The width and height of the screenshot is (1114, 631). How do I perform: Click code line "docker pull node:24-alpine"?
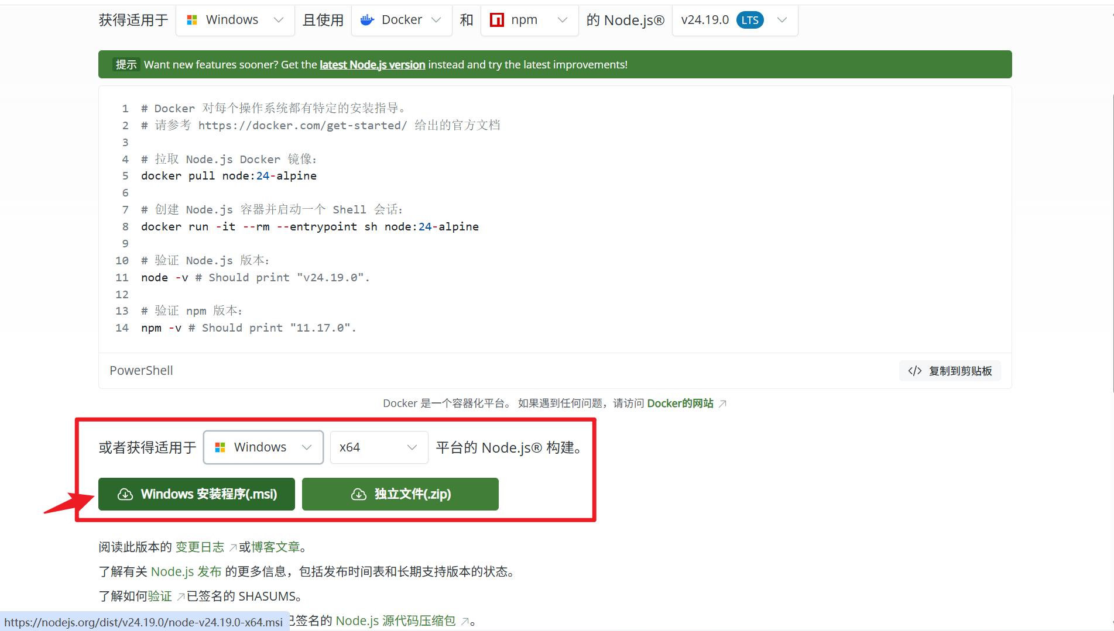(x=229, y=176)
